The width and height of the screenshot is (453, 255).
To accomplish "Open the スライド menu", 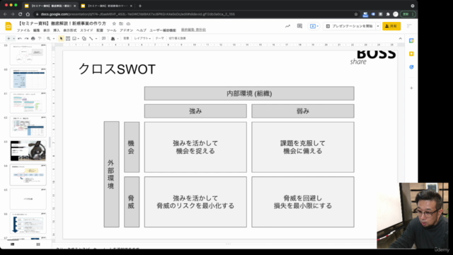I will click(x=86, y=30).
